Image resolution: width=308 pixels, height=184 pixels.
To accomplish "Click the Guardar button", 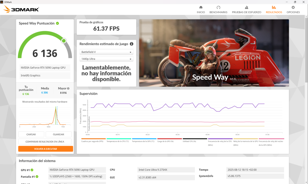I will (58, 135).
